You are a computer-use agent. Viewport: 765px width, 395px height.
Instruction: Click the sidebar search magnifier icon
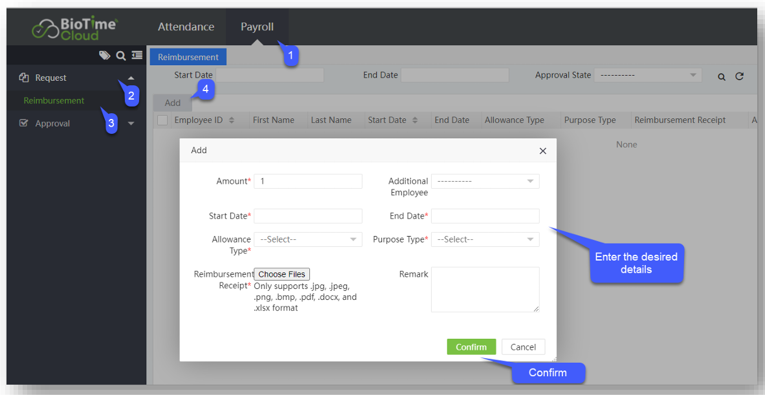[120, 56]
